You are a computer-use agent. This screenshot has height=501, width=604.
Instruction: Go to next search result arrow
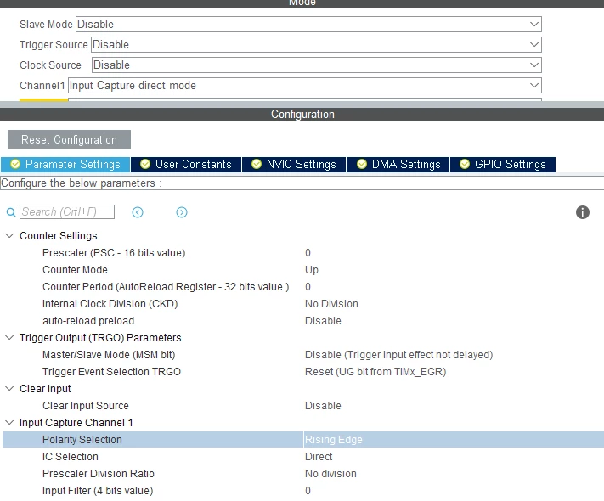click(182, 212)
